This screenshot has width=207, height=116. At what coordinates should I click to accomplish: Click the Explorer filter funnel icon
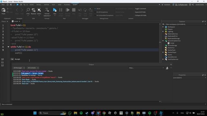[x=163, y=24]
